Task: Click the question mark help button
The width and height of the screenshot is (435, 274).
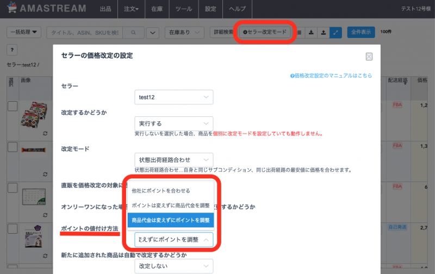Action: (x=12, y=50)
